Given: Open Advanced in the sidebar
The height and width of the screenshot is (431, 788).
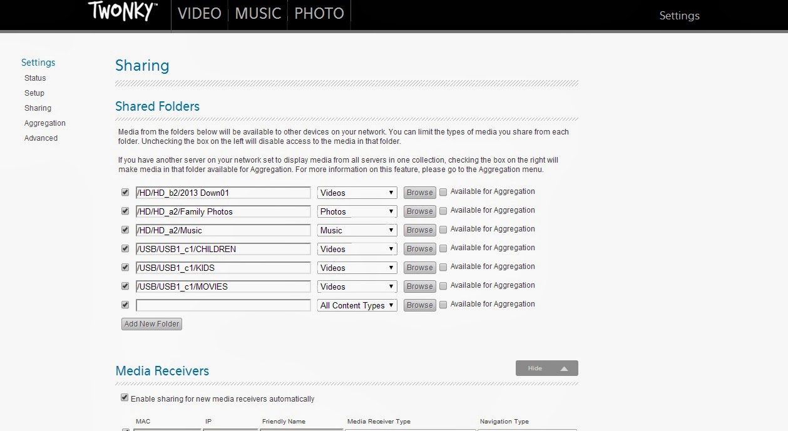Looking at the screenshot, I should 41,138.
